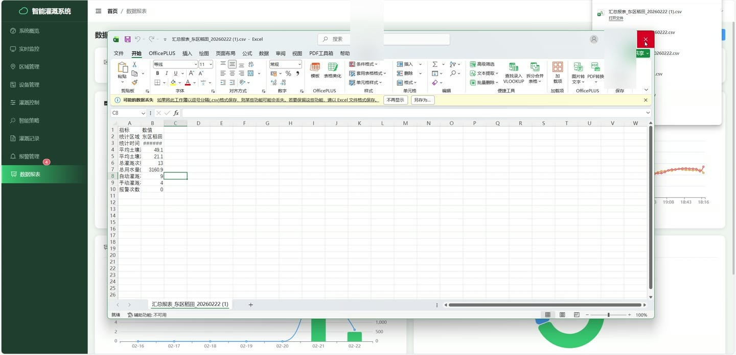Open the font size dropdown

coord(211,64)
